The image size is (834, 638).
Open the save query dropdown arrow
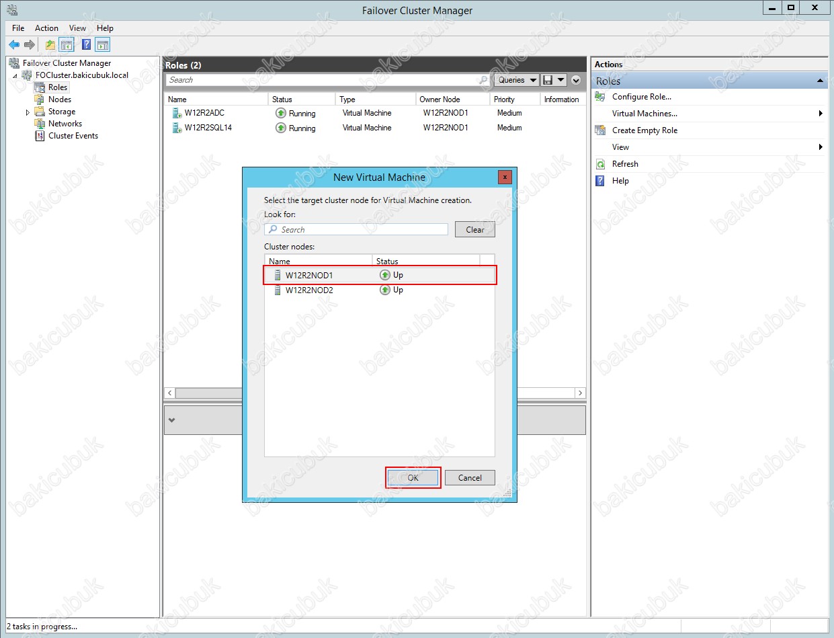point(561,80)
